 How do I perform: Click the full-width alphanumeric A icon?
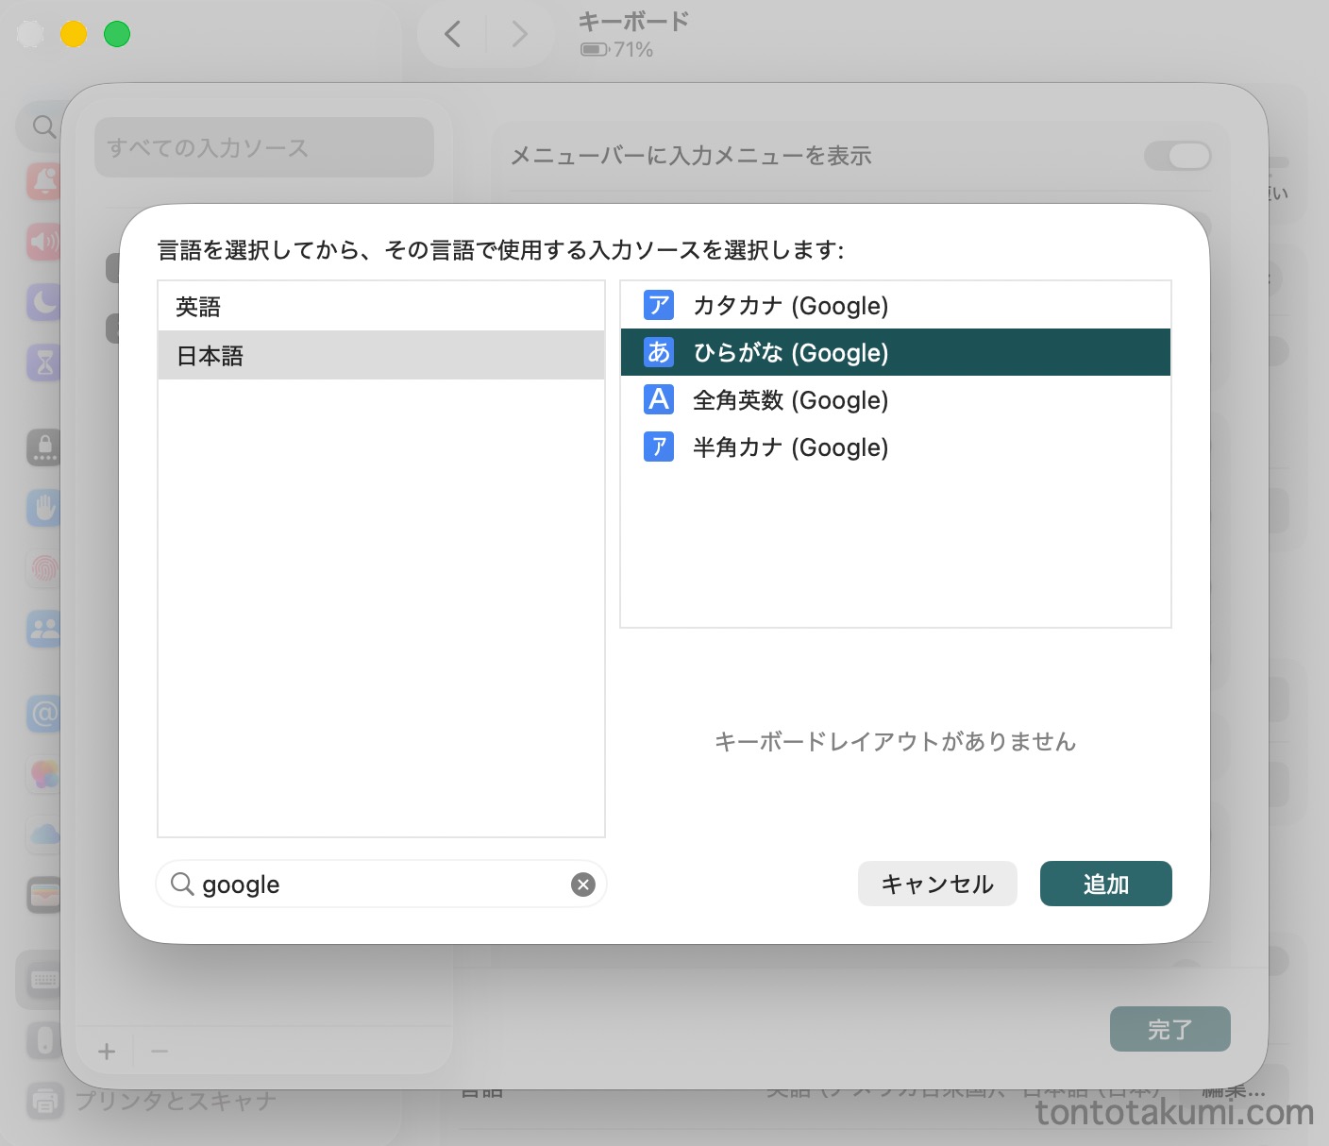(x=658, y=399)
